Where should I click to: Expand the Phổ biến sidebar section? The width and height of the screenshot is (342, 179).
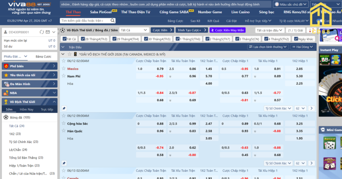(x=29, y=66)
